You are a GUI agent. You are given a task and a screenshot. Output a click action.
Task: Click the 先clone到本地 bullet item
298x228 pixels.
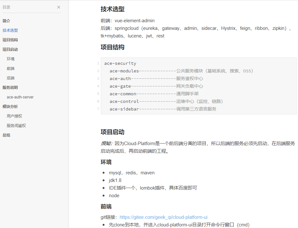179,225
